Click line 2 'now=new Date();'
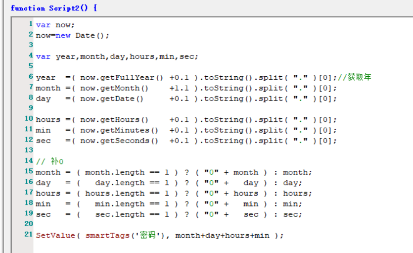 point(72,36)
